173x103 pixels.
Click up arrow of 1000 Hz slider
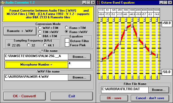click(x=132, y=20)
